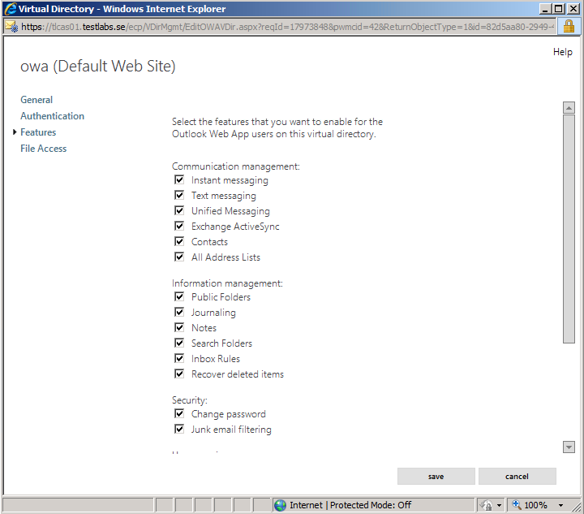The width and height of the screenshot is (584, 514).
Task: Click the zoom magnifier icon in status bar
Action: tap(517, 505)
